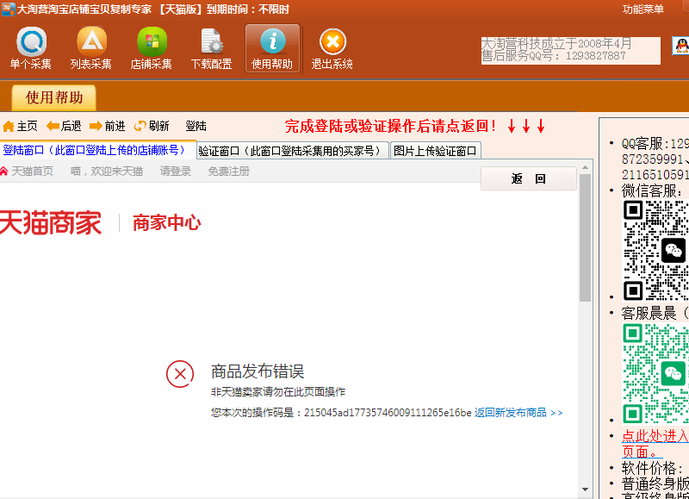Open the 请登录 link on Tmall page
The width and height of the screenshot is (689, 499).
(x=175, y=172)
